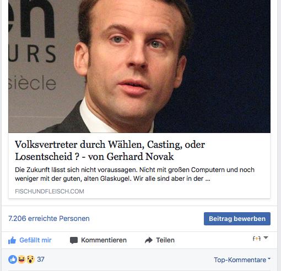The width and height of the screenshot is (281, 271).
Task: Click the Haha laughing reaction emoji
Action: tap(21, 259)
